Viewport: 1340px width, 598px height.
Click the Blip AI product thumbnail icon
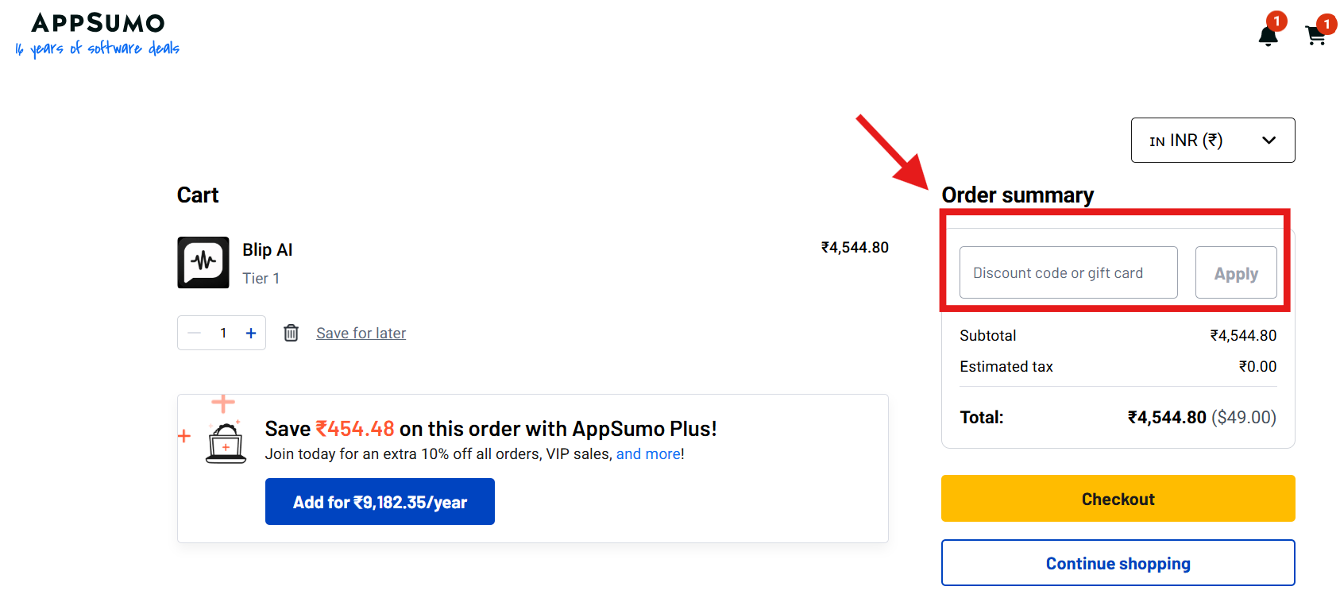click(x=203, y=263)
